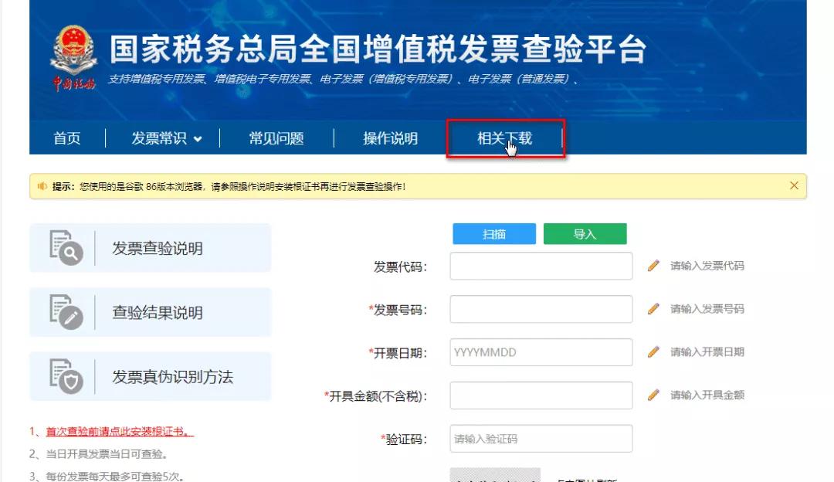Focus the 验证码 input box
Viewport: 834px width, 482px height.
541,438
